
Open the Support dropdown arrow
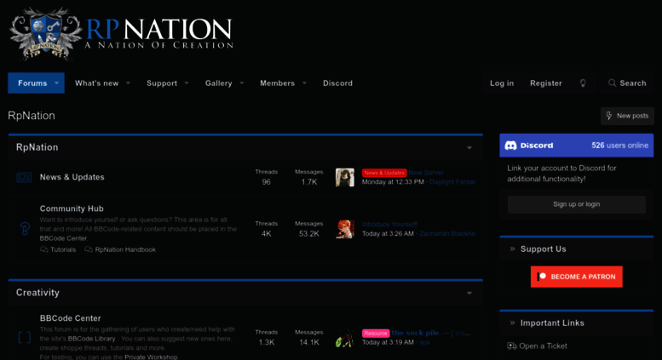(x=187, y=83)
